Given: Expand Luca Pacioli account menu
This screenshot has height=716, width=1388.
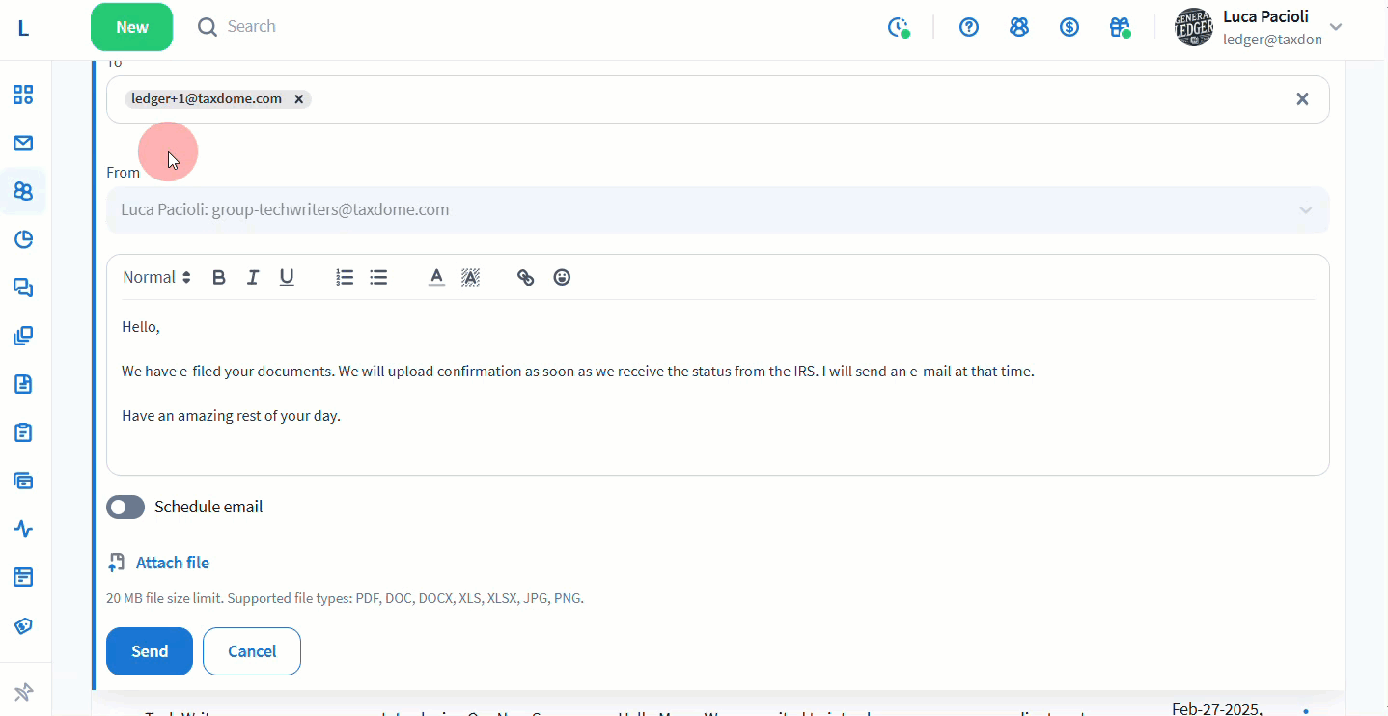Looking at the screenshot, I should coord(1336,27).
